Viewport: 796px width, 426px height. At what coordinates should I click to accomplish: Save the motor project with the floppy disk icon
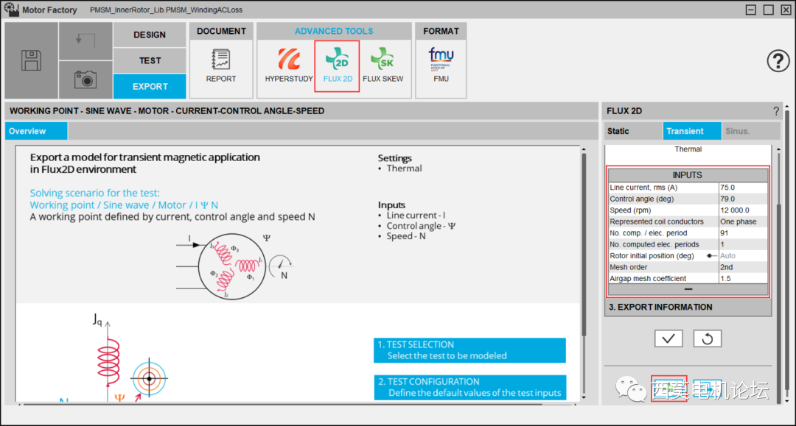point(32,60)
